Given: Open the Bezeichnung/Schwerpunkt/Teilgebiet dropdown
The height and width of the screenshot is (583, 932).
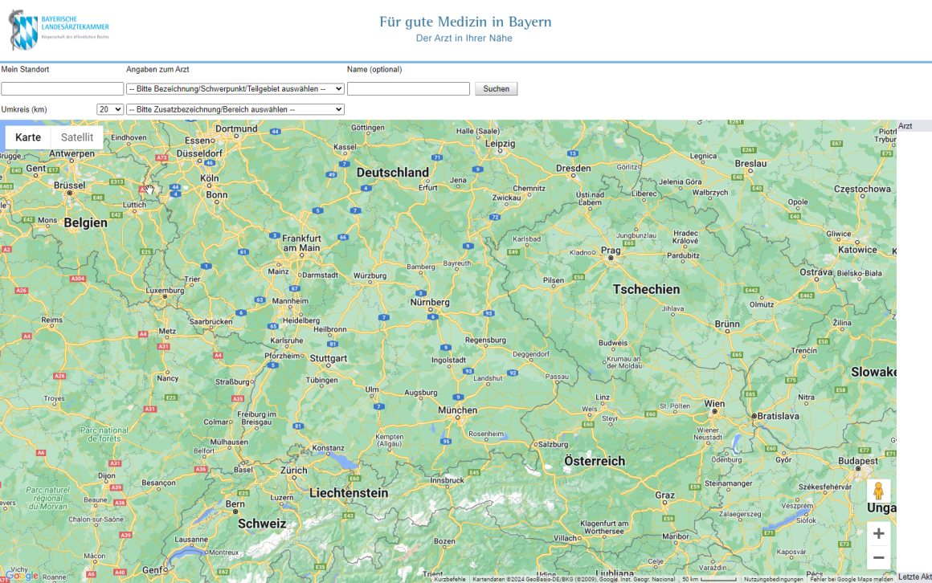Looking at the screenshot, I should pos(235,89).
